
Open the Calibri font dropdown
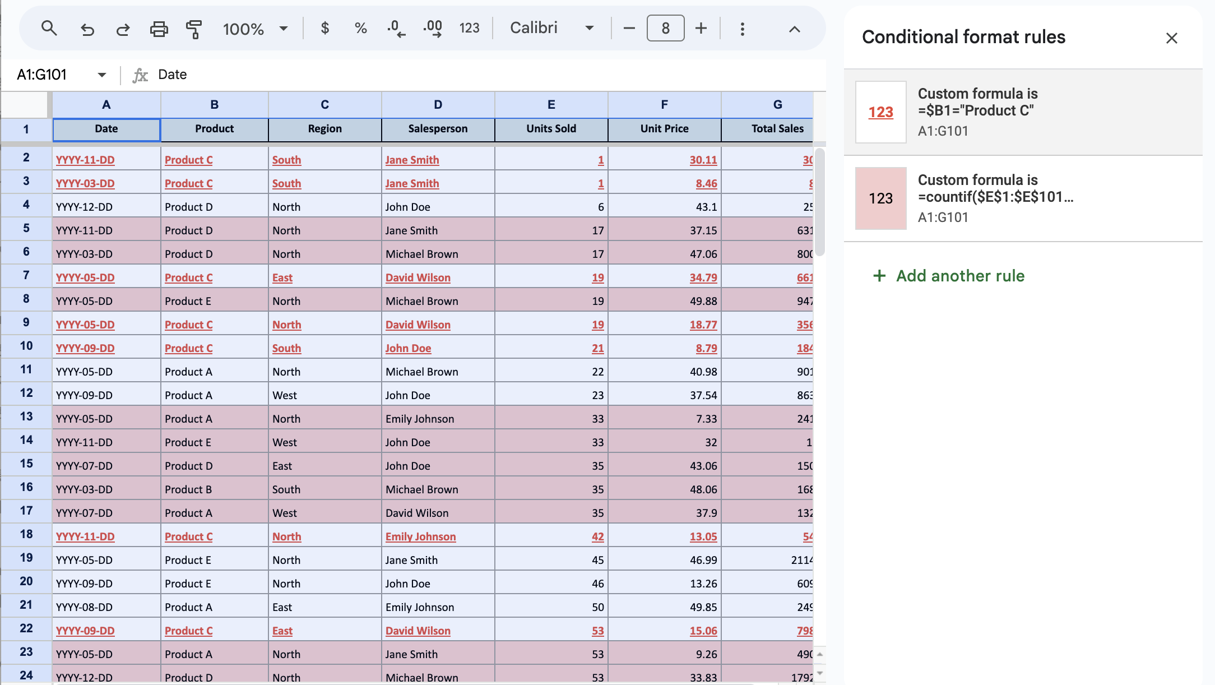(551, 28)
